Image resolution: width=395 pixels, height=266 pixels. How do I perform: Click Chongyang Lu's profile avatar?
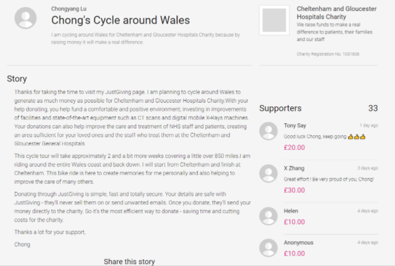click(26, 18)
